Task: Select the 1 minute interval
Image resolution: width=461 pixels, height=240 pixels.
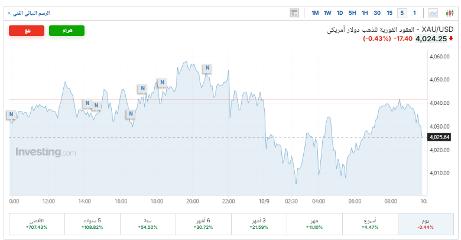Action: [x=415, y=13]
